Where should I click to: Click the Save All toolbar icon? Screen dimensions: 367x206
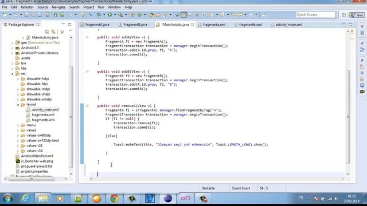pyautogui.click(x=33, y=15)
